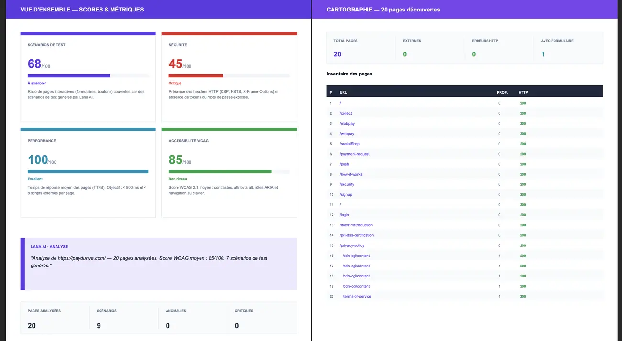Click the "Inventaire des pages" heading

click(349, 74)
